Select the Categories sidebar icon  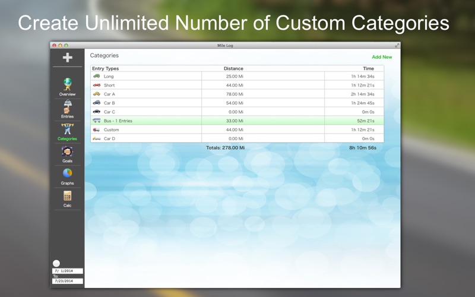[67, 130]
